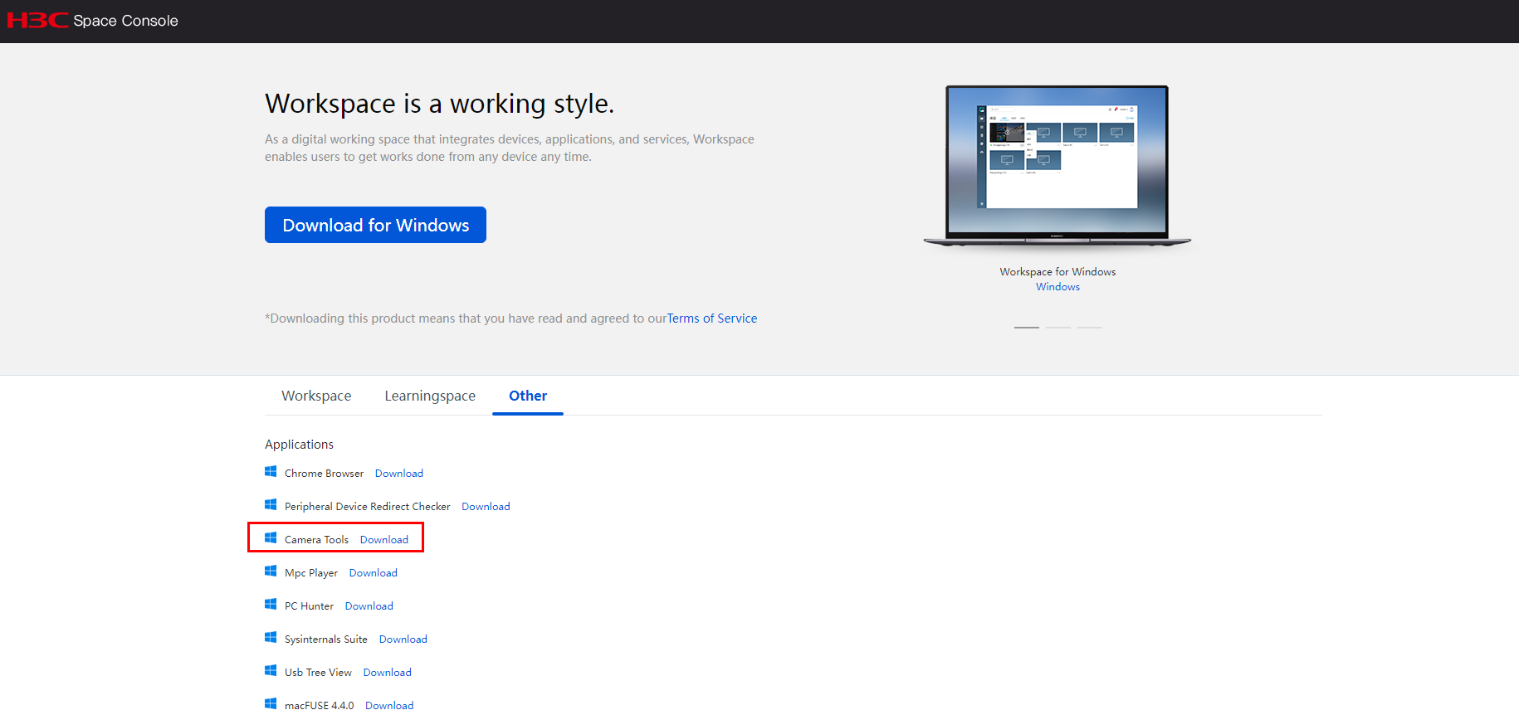Screen dimensions: 1519x710
Task: Select the Other tab
Action: click(528, 396)
